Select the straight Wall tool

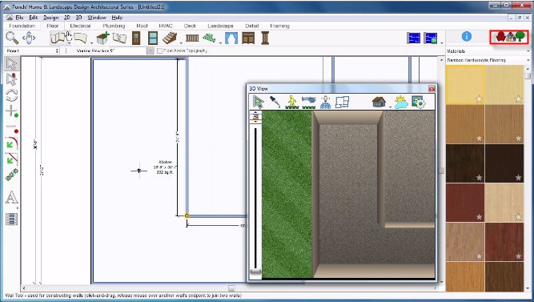58,38
